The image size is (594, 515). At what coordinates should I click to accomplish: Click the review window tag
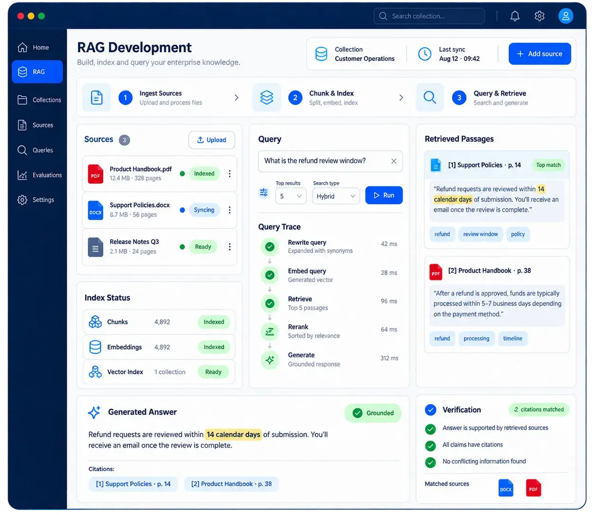[481, 234]
